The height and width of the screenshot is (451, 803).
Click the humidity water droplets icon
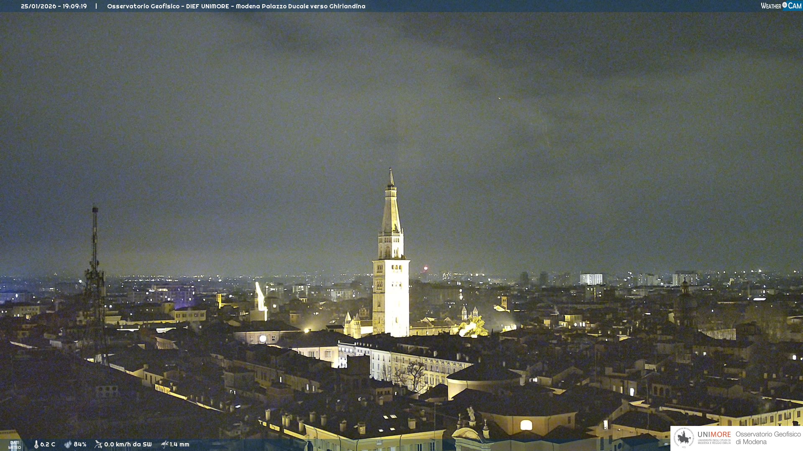point(68,444)
